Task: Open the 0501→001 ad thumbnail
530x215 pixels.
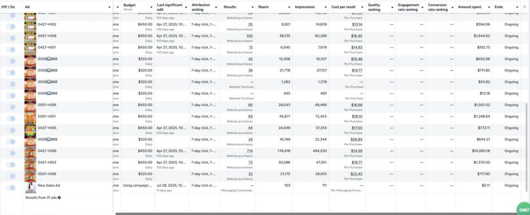Action: click(x=30, y=119)
